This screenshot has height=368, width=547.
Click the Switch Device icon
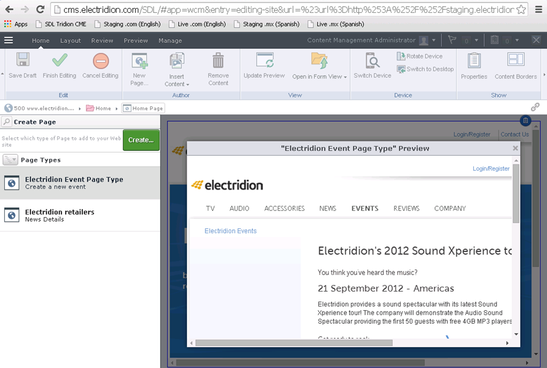pos(372,60)
